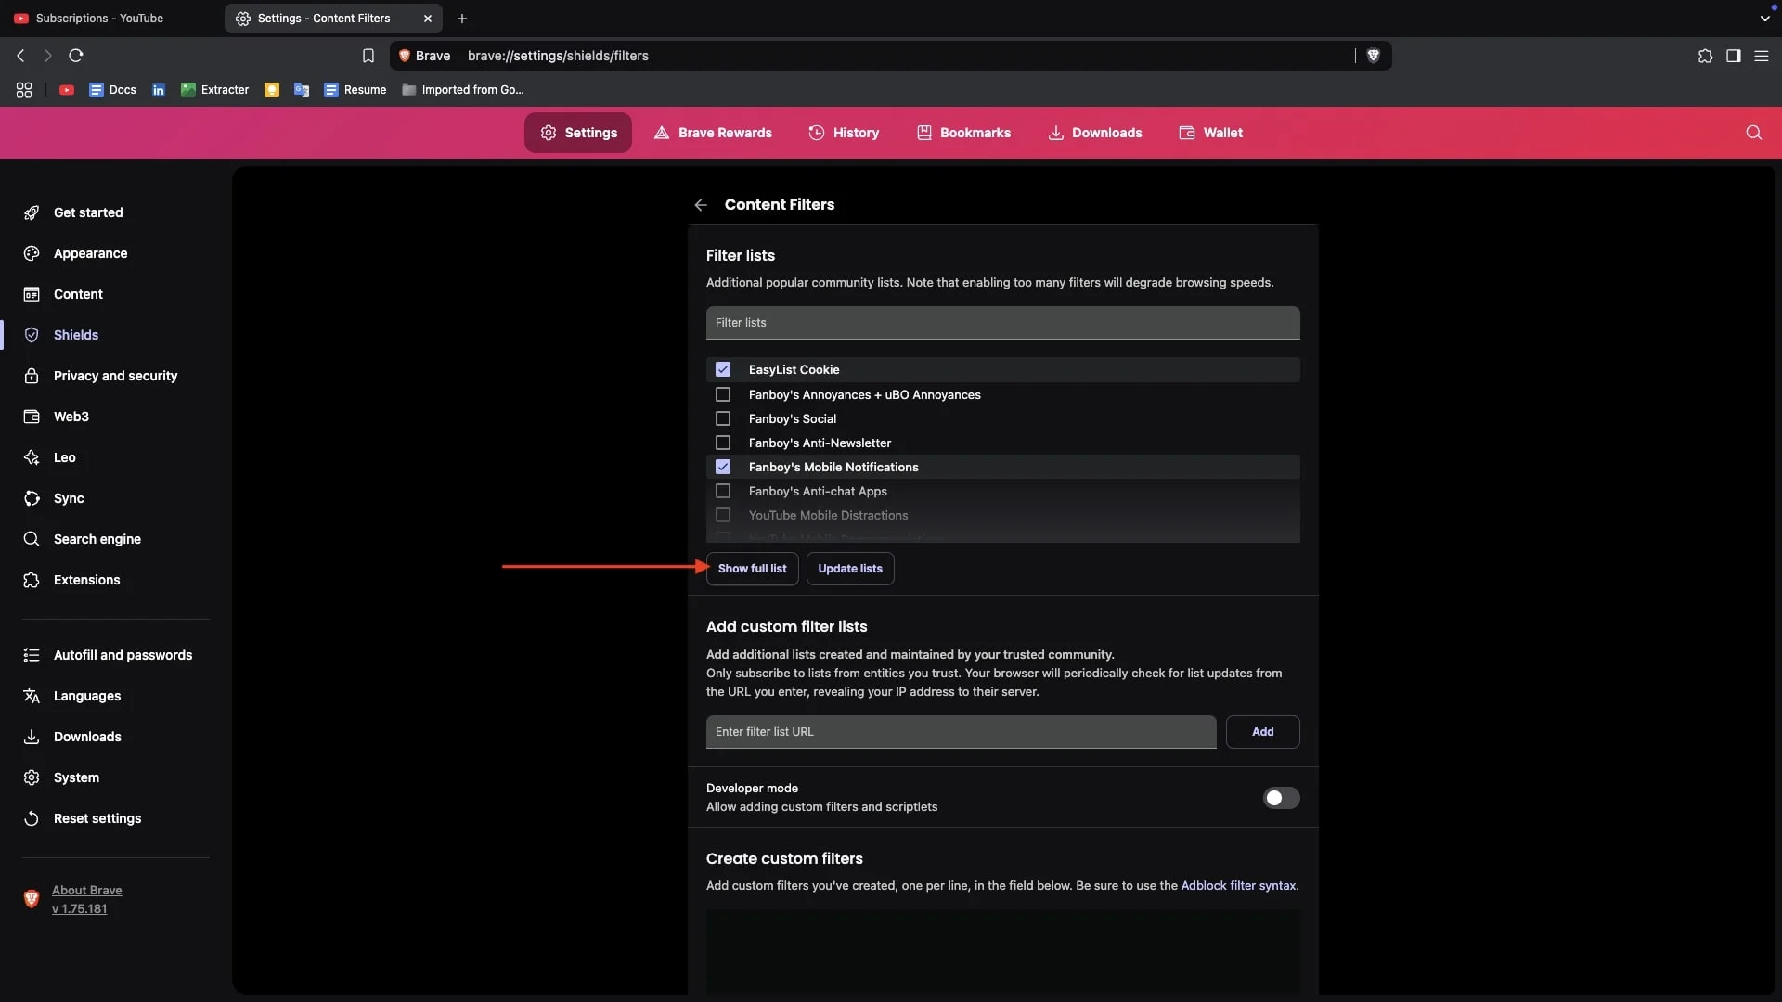Open the Brave Rewards tab

coord(713,133)
